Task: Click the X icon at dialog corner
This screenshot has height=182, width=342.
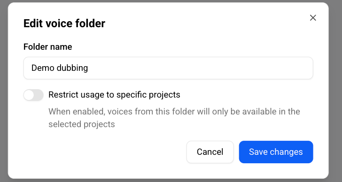Action: (x=313, y=18)
